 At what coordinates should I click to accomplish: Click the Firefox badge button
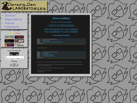coord(9,45)
